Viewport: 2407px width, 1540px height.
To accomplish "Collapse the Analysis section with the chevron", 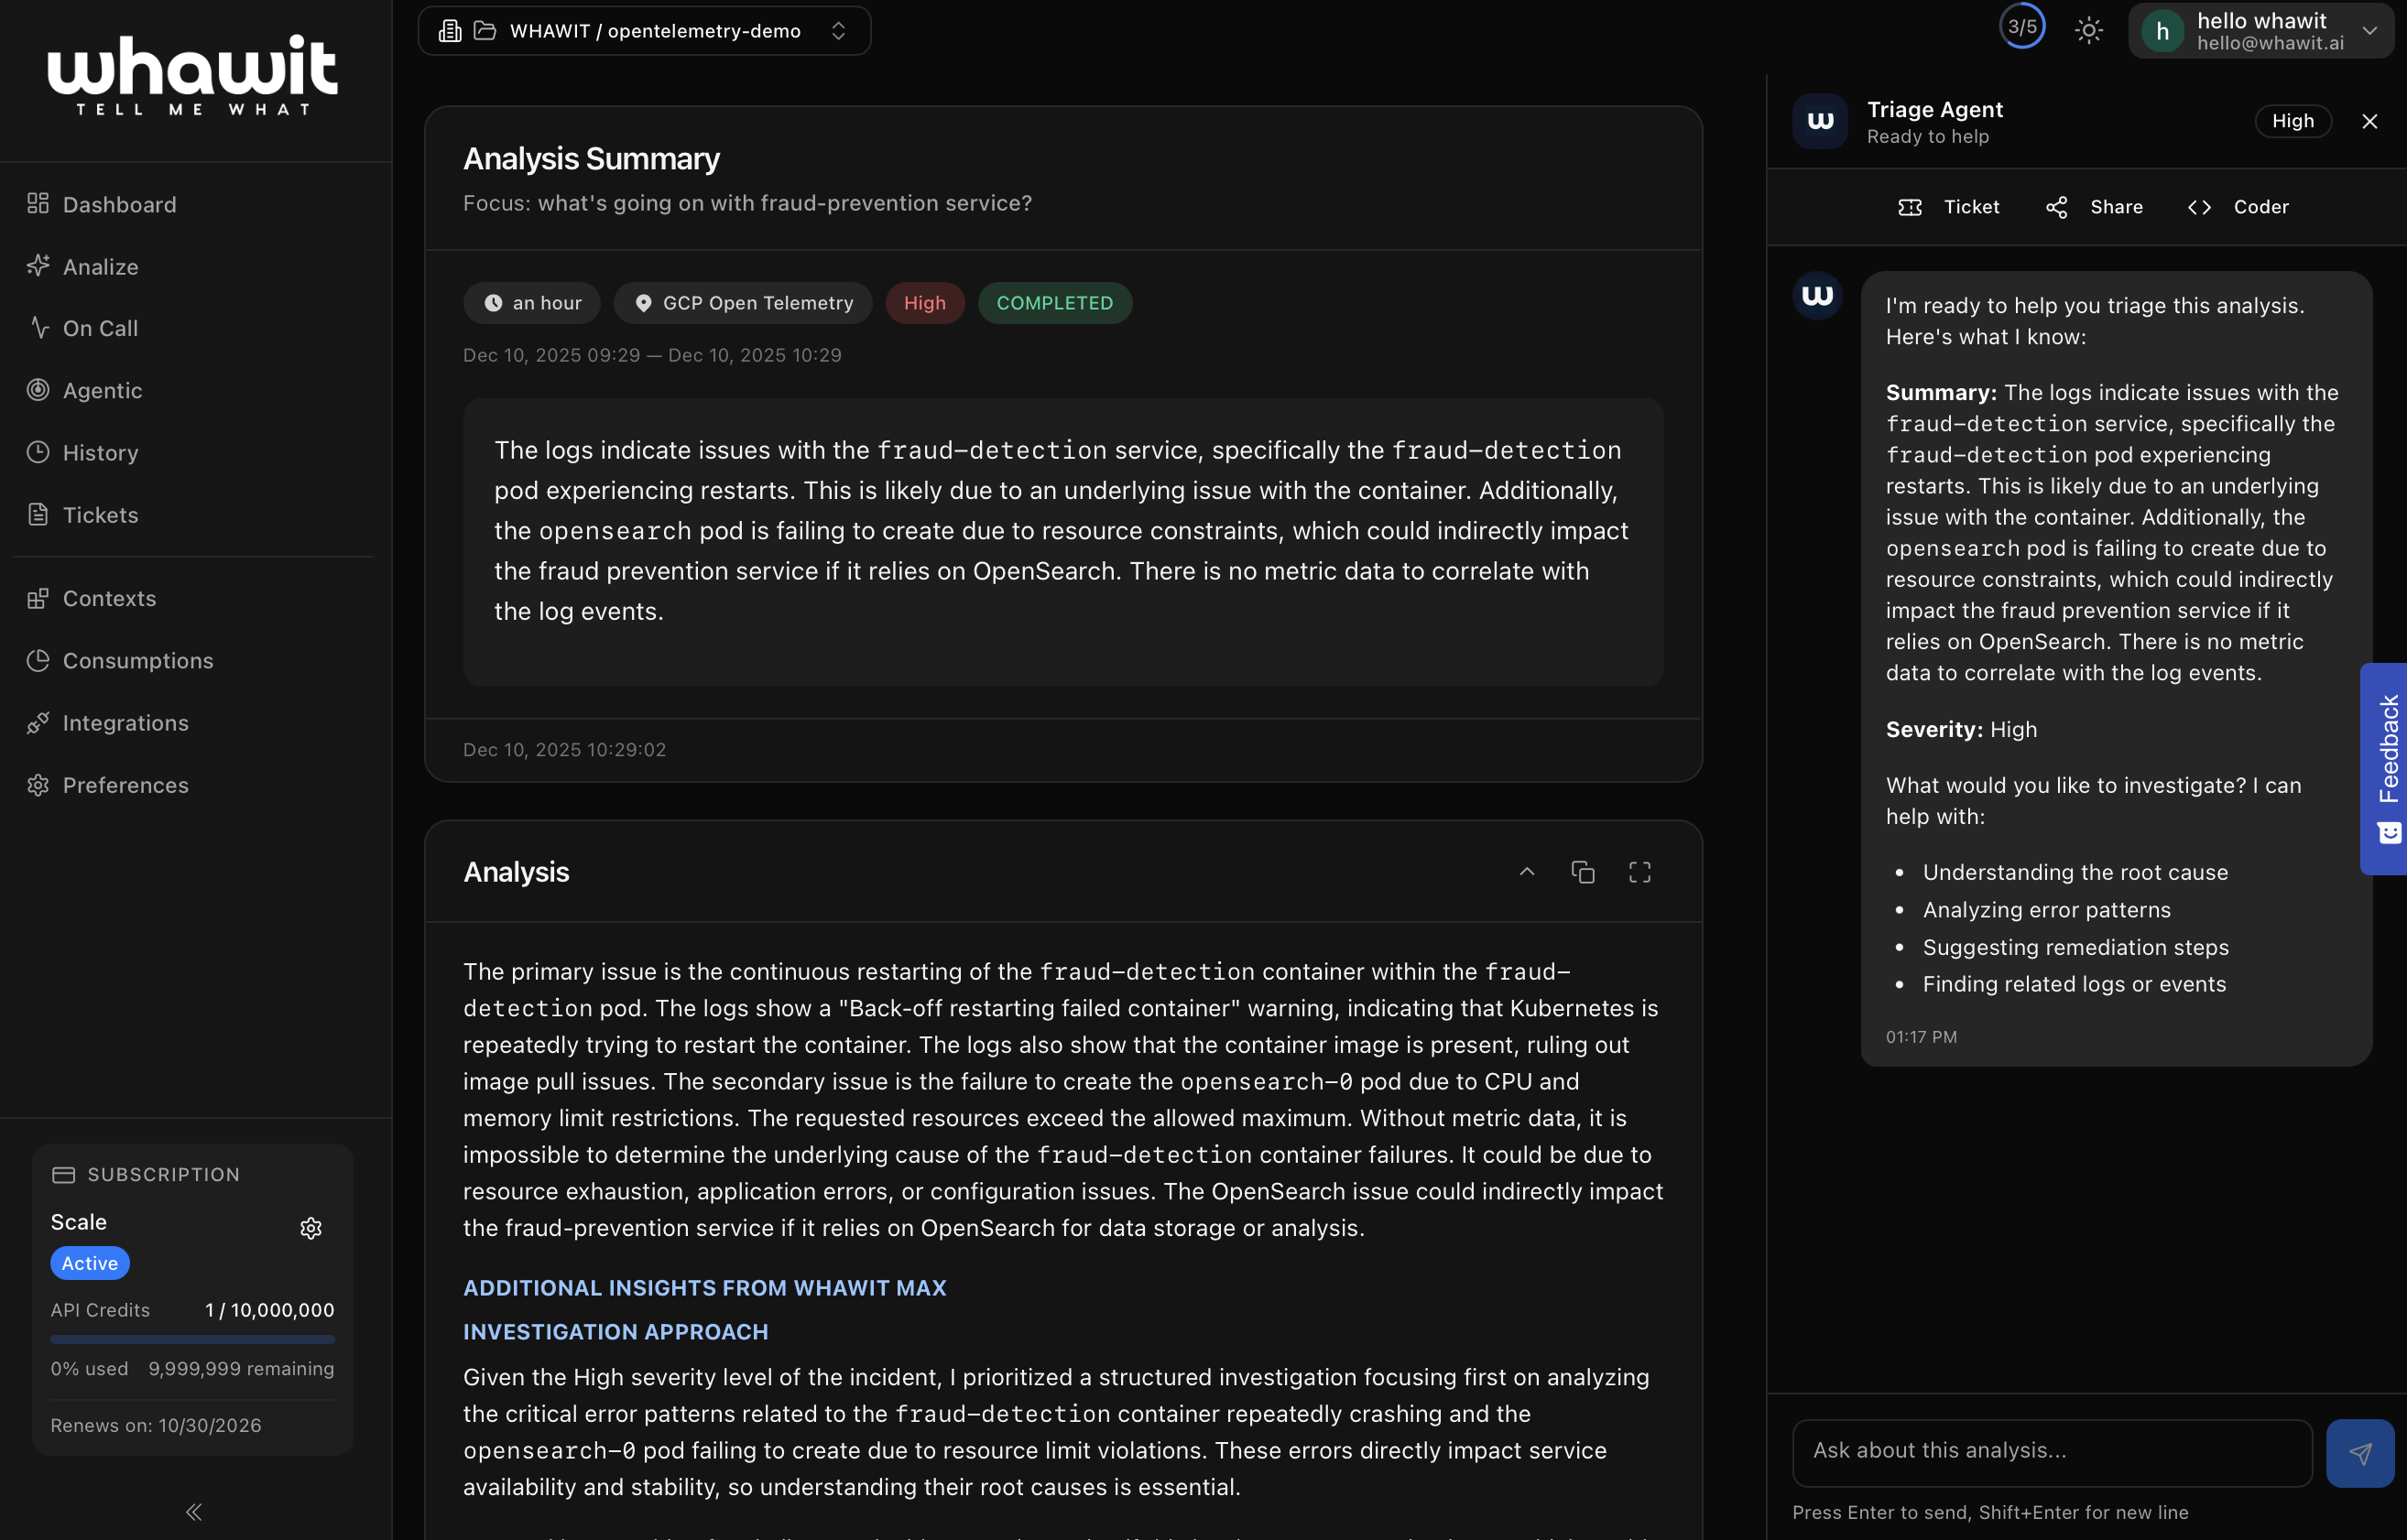I will click(x=1527, y=872).
